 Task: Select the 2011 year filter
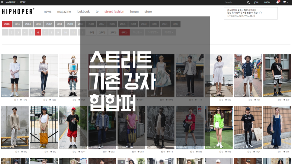click(x=60, y=24)
